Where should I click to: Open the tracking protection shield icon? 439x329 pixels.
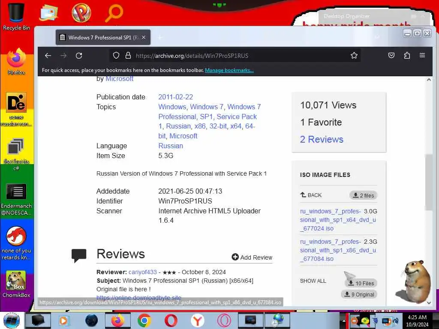pyautogui.click(x=116, y=55)
